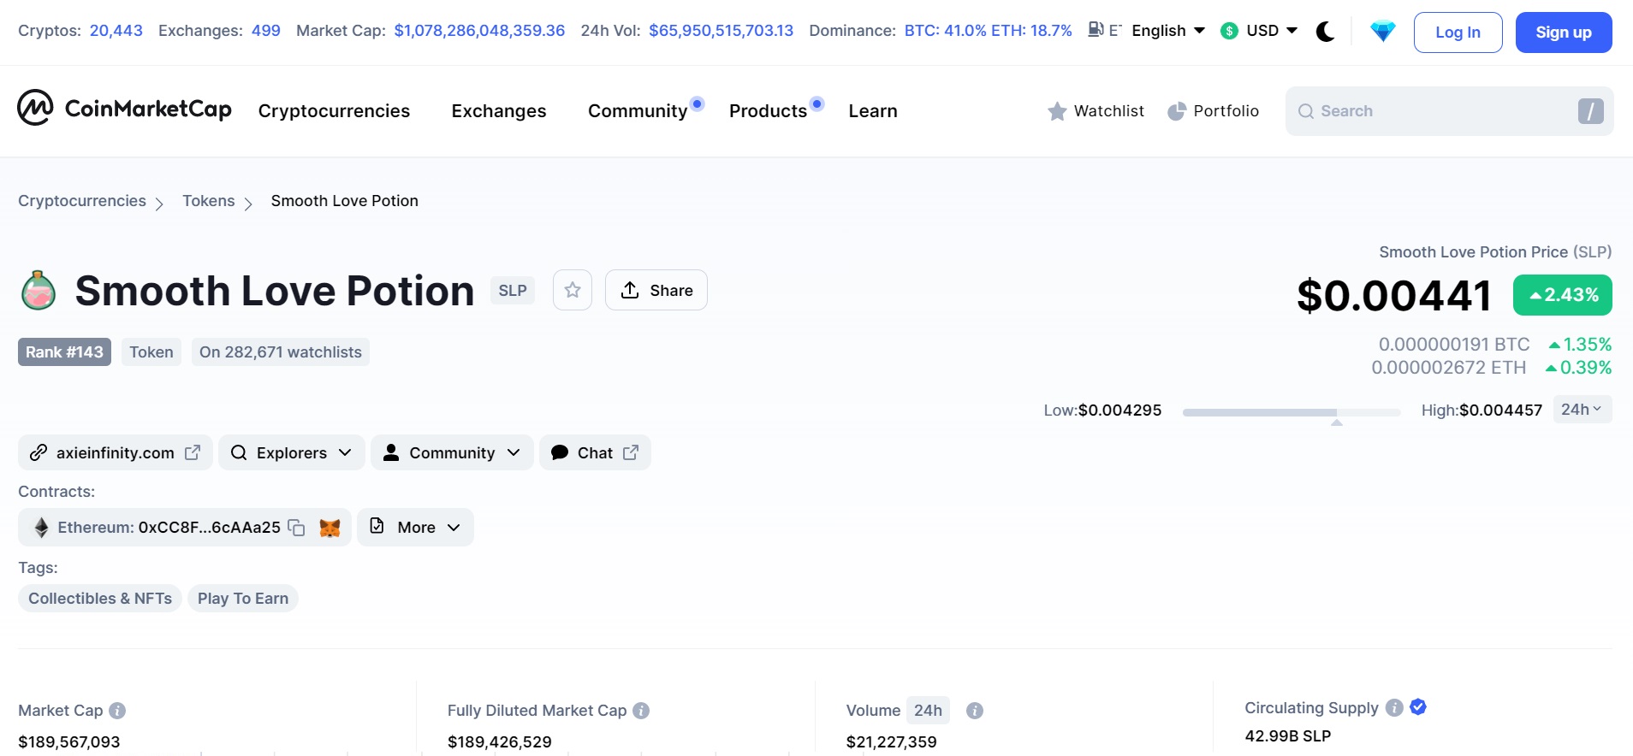Click the Play To Earn tag
The width and height of the screenshot is (1633, 756).
tap(243, 599)
